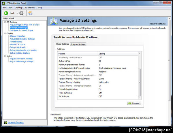Viewport: 173px width, 133px height.
Task: Click the gray Forward arrow icon
Action: 21,13
